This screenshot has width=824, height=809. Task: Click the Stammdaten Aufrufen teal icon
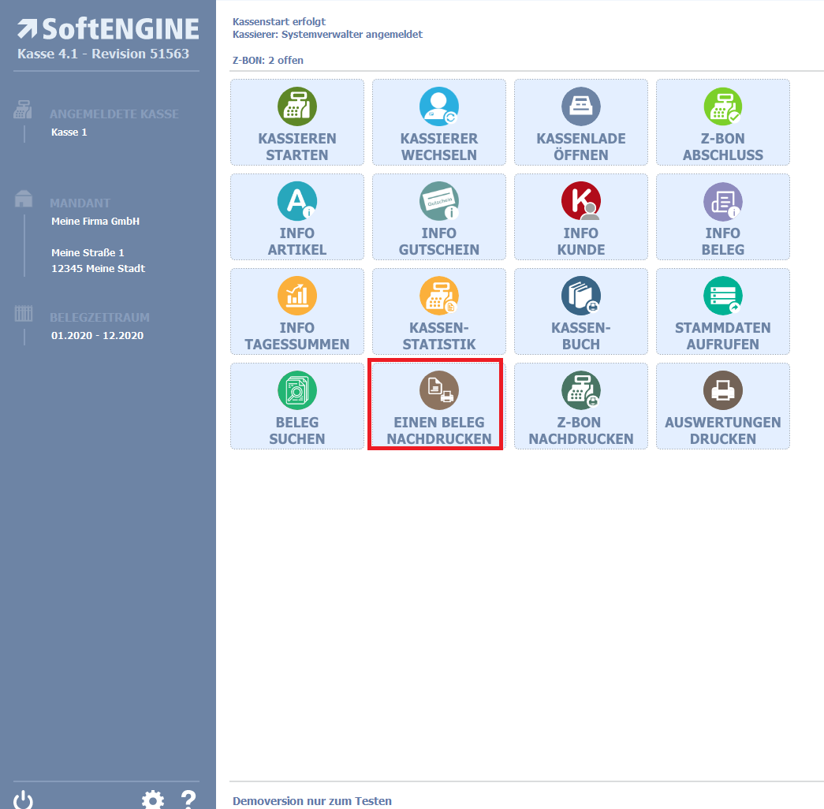click(723, 296)
